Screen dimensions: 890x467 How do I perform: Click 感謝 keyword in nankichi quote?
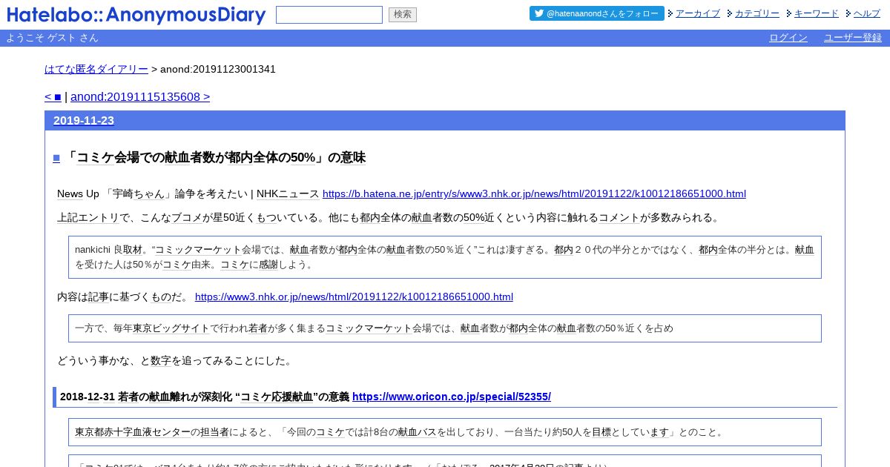point(268,265)
